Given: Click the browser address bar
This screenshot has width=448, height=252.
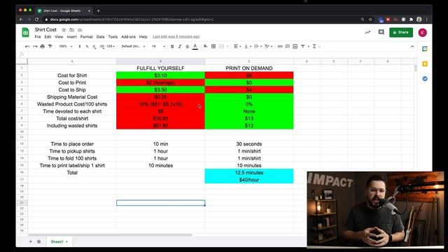Looking at the screenshot, I should tap(200, 20).
